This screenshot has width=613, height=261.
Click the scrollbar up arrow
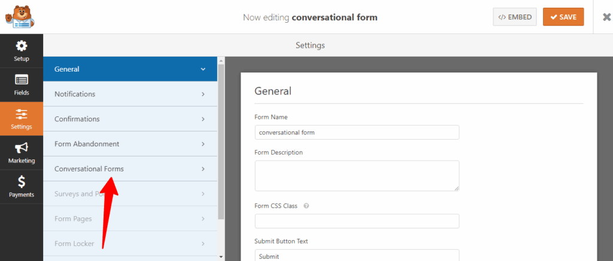[221, 60]
